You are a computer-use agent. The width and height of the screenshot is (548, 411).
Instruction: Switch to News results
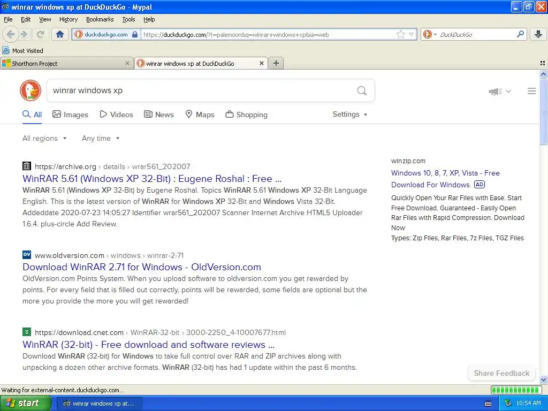point(158,115)
